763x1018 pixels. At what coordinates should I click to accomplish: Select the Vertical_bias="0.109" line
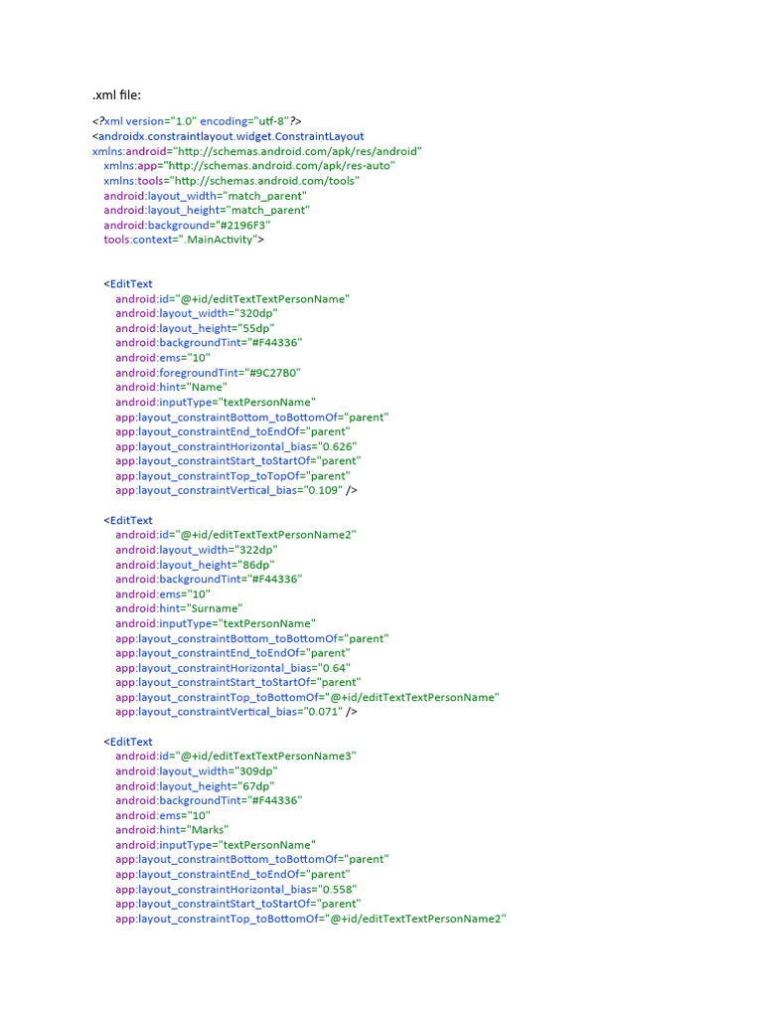236,490
